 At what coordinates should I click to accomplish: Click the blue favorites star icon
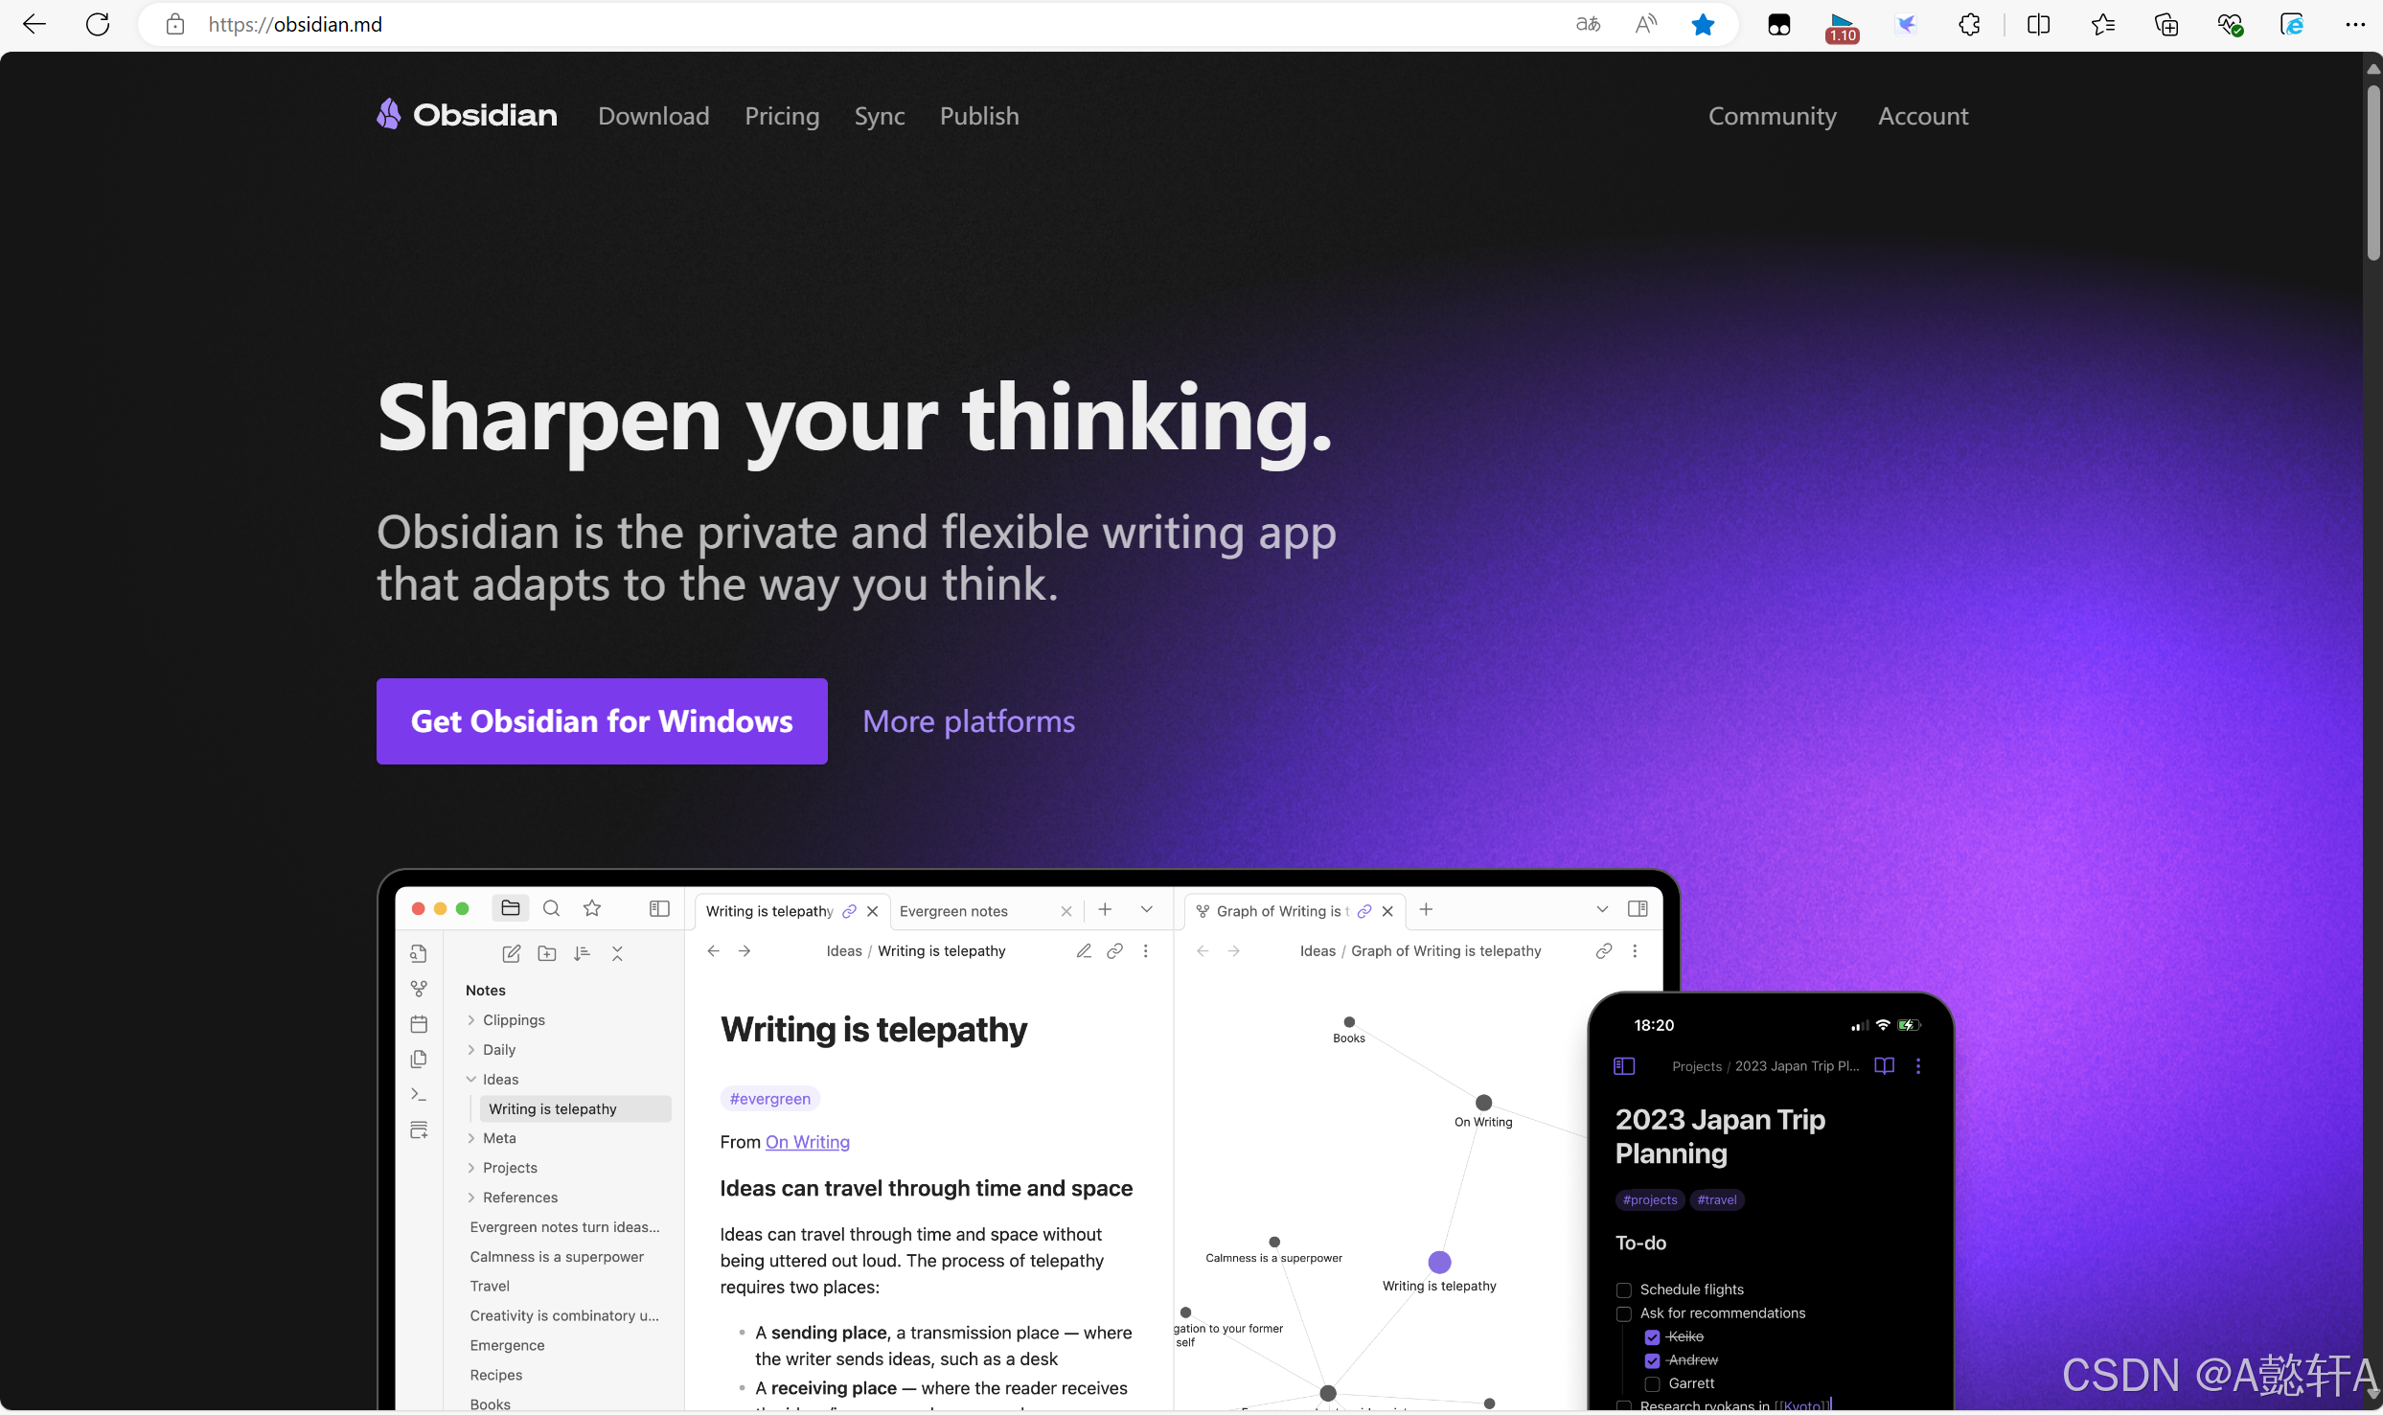[x=1703, y=25]
